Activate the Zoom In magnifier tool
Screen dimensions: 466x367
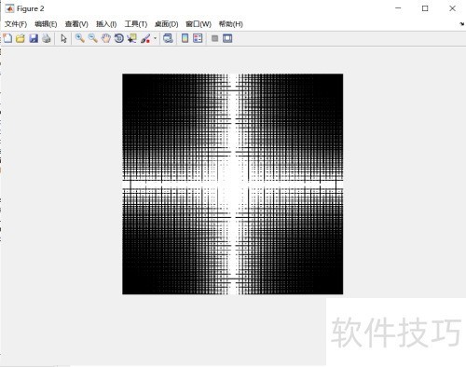[x=80, y=38]
